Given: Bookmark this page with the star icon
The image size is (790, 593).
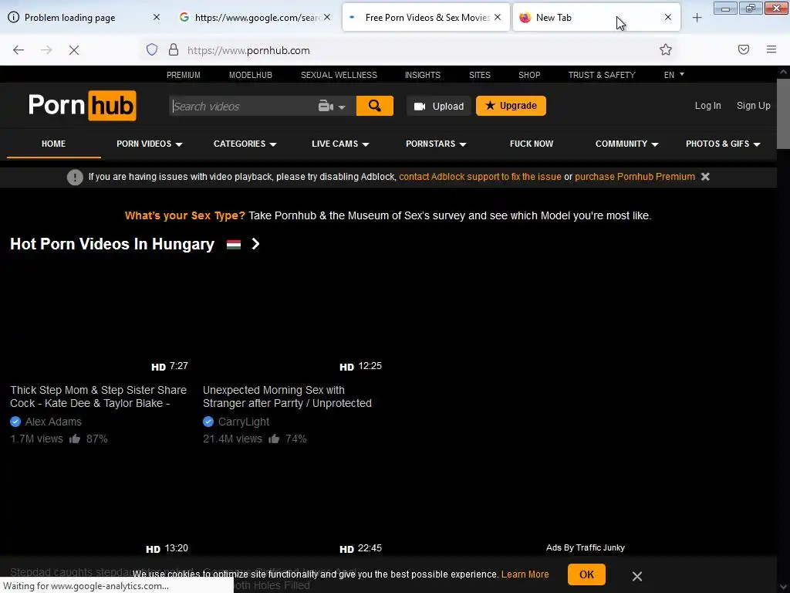Looking at the screenshot, I should coord(666,49).
